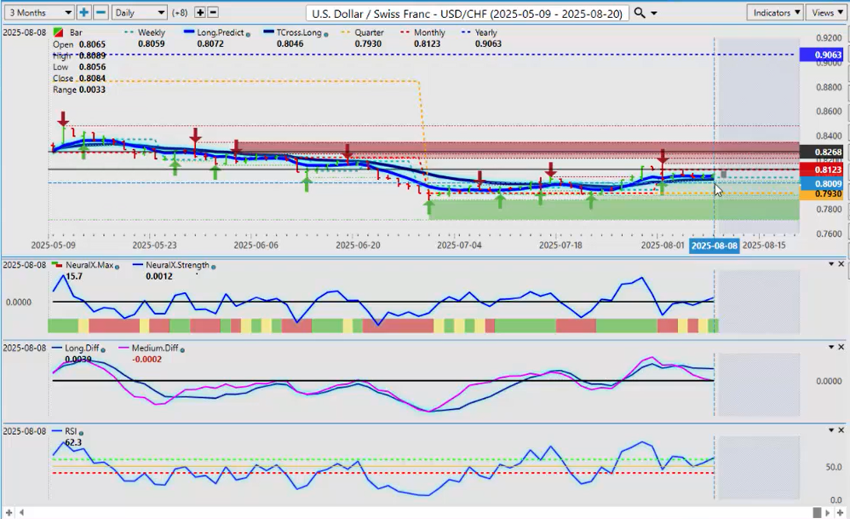Click the horizontal scrollbar thumb at bottom
This screenshot has height=519, width=850.
point(816,512)
